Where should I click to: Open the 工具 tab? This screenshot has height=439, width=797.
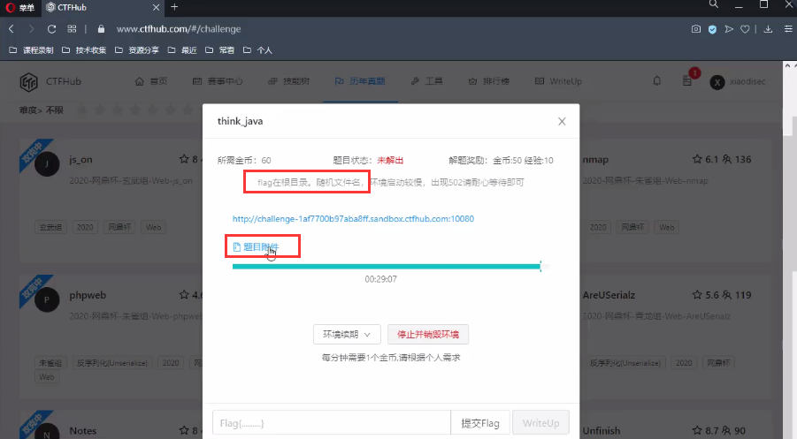(x=427, y=81)
